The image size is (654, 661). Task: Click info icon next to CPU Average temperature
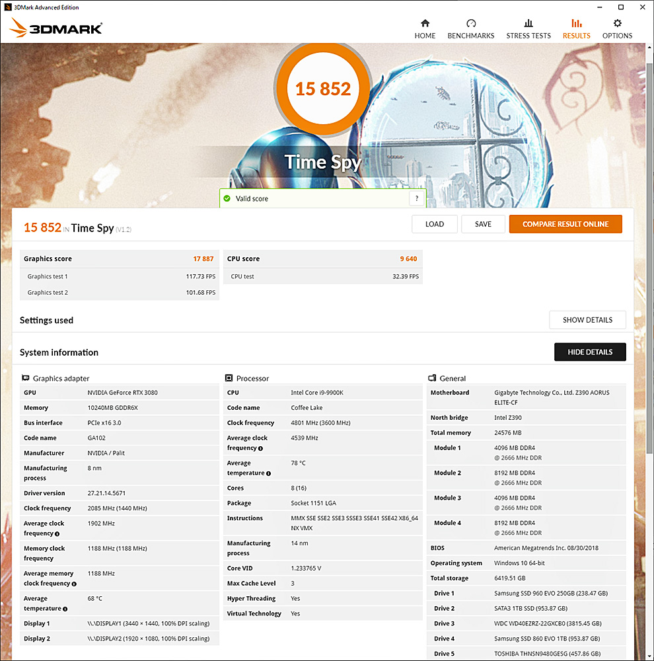coord(268,473)
